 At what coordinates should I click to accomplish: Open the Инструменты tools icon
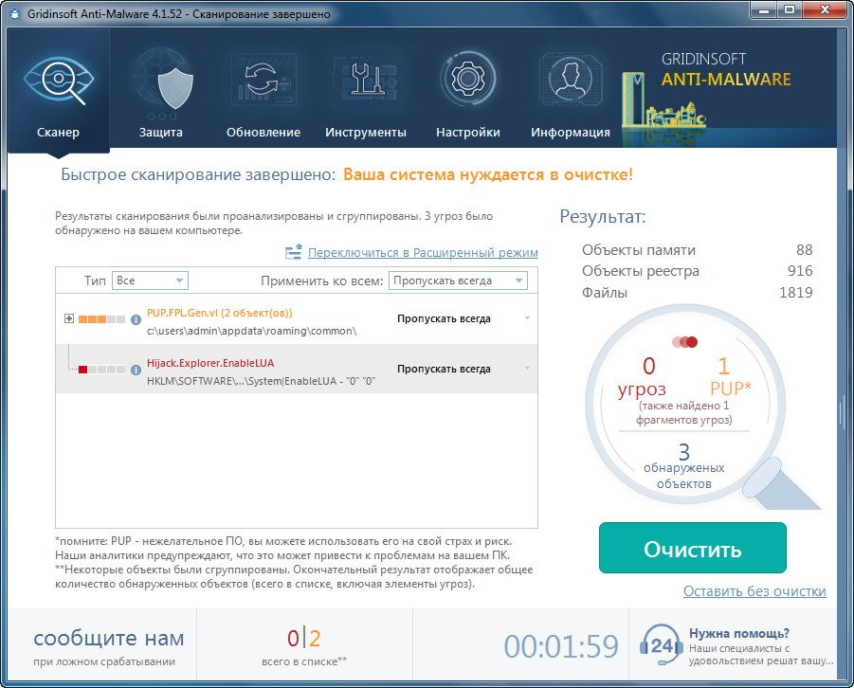click(366, 78)
